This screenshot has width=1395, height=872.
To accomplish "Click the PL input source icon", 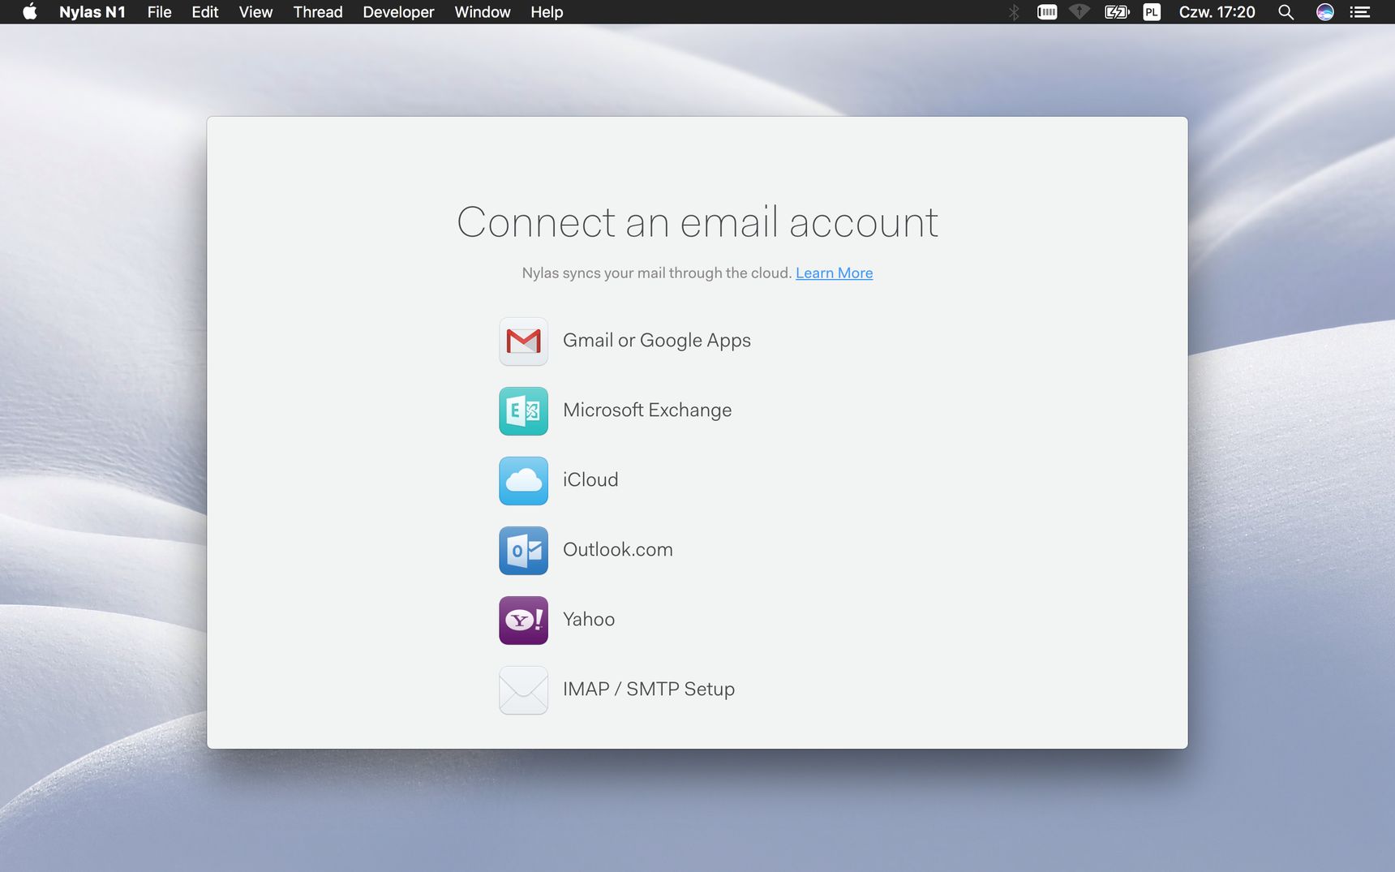I will click(x=1152, y=12).
